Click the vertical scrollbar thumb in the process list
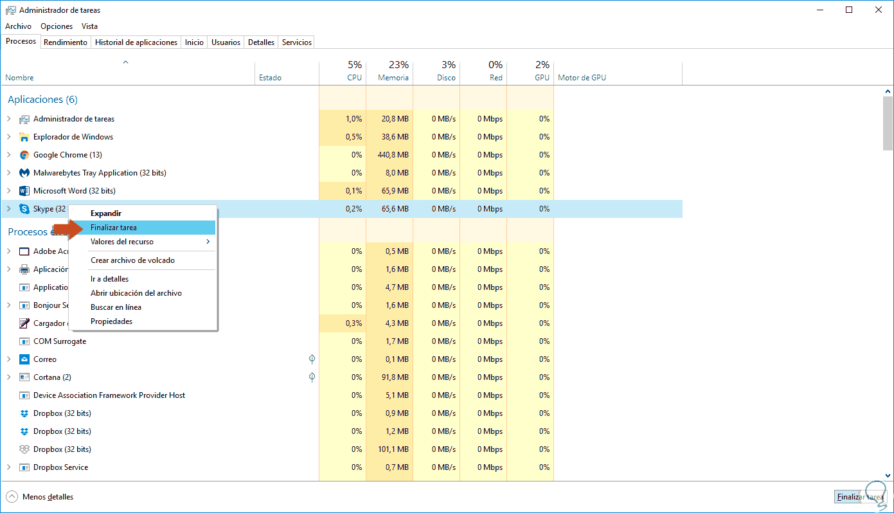Viewport: 894px width, 513px height. [888, 123]
